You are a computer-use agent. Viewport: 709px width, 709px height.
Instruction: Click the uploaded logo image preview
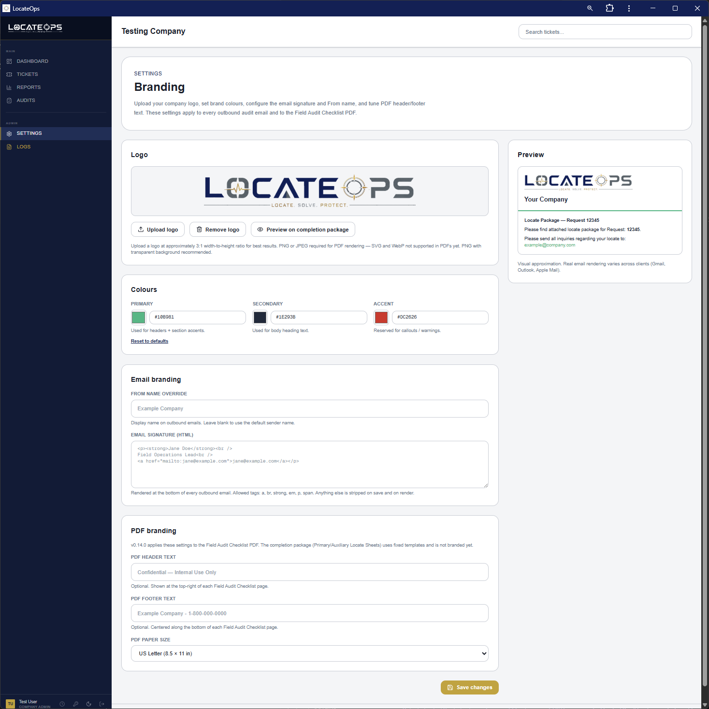[x=310, y=191]
